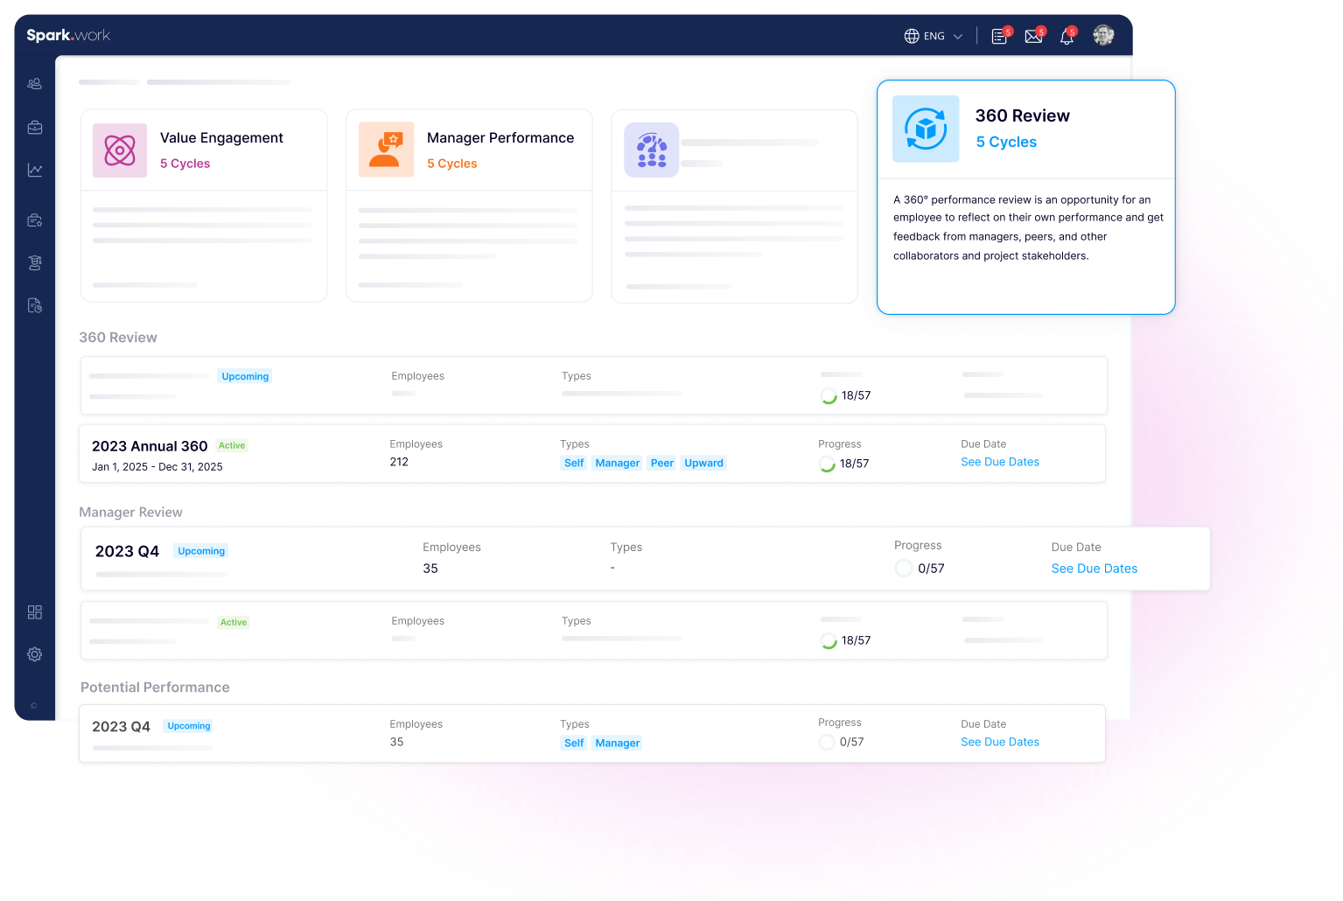The image size is (1343, 901).
Task: Open the grid dashboard icon in the sidebar
Action: coord(35,612)
